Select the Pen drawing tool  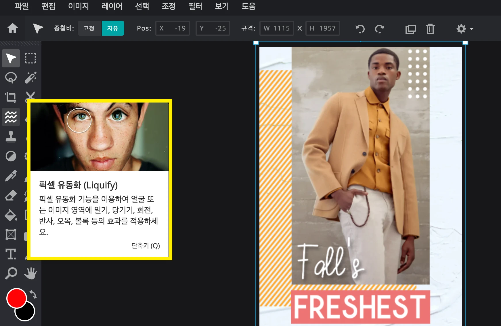click(11, 176)
